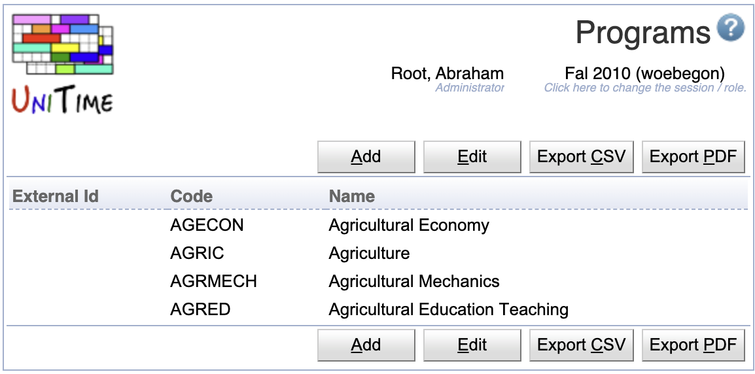The width and height of the screenshot is (755, 374).
Task: Select the Agricultural Education Teaching row
Action: pyautogui.click(x=378, y=309)
